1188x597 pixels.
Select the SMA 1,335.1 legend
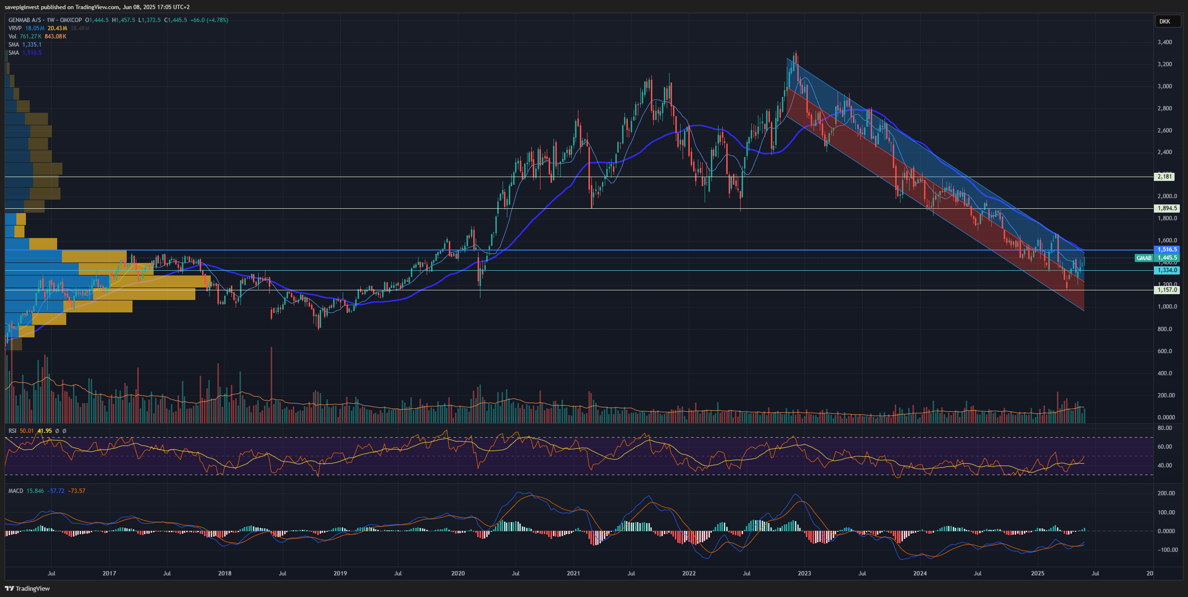(x=25, y=45)
